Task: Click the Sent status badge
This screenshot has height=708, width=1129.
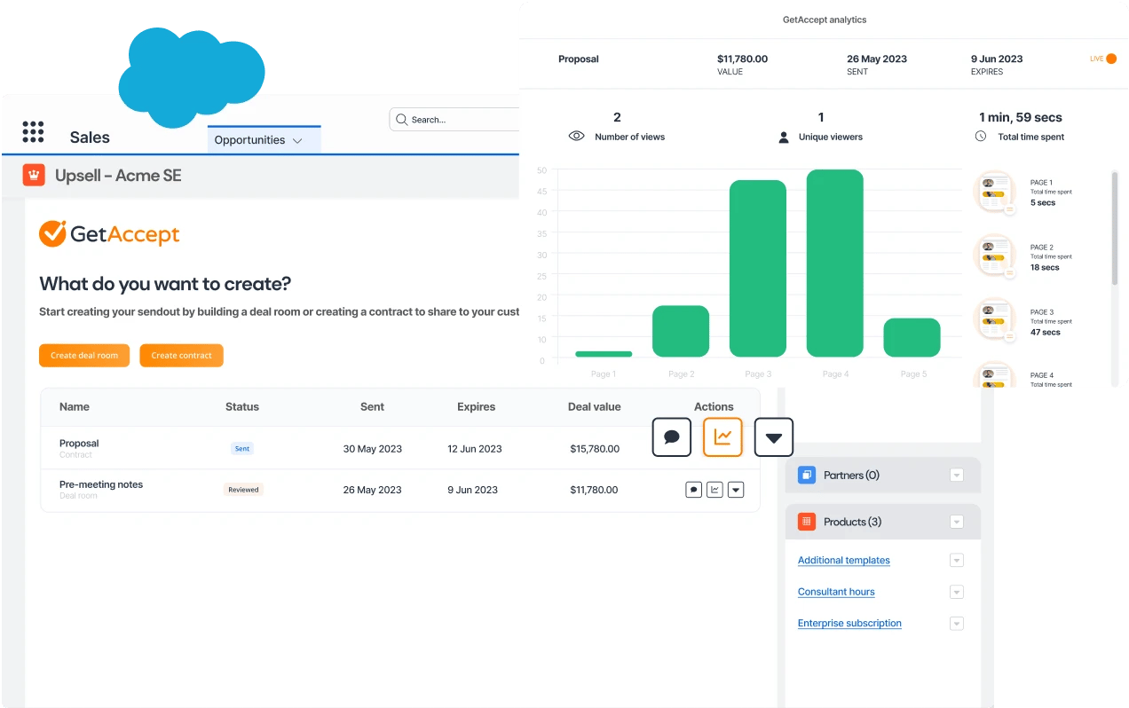Action: [x=242, y=448]
